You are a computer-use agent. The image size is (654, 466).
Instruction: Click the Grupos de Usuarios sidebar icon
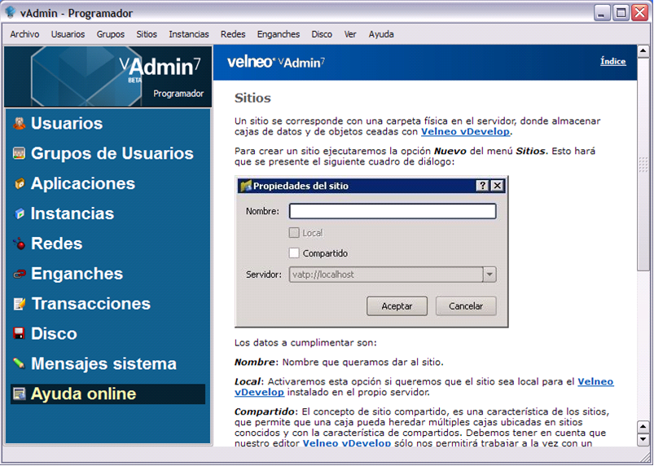[20, 153]
